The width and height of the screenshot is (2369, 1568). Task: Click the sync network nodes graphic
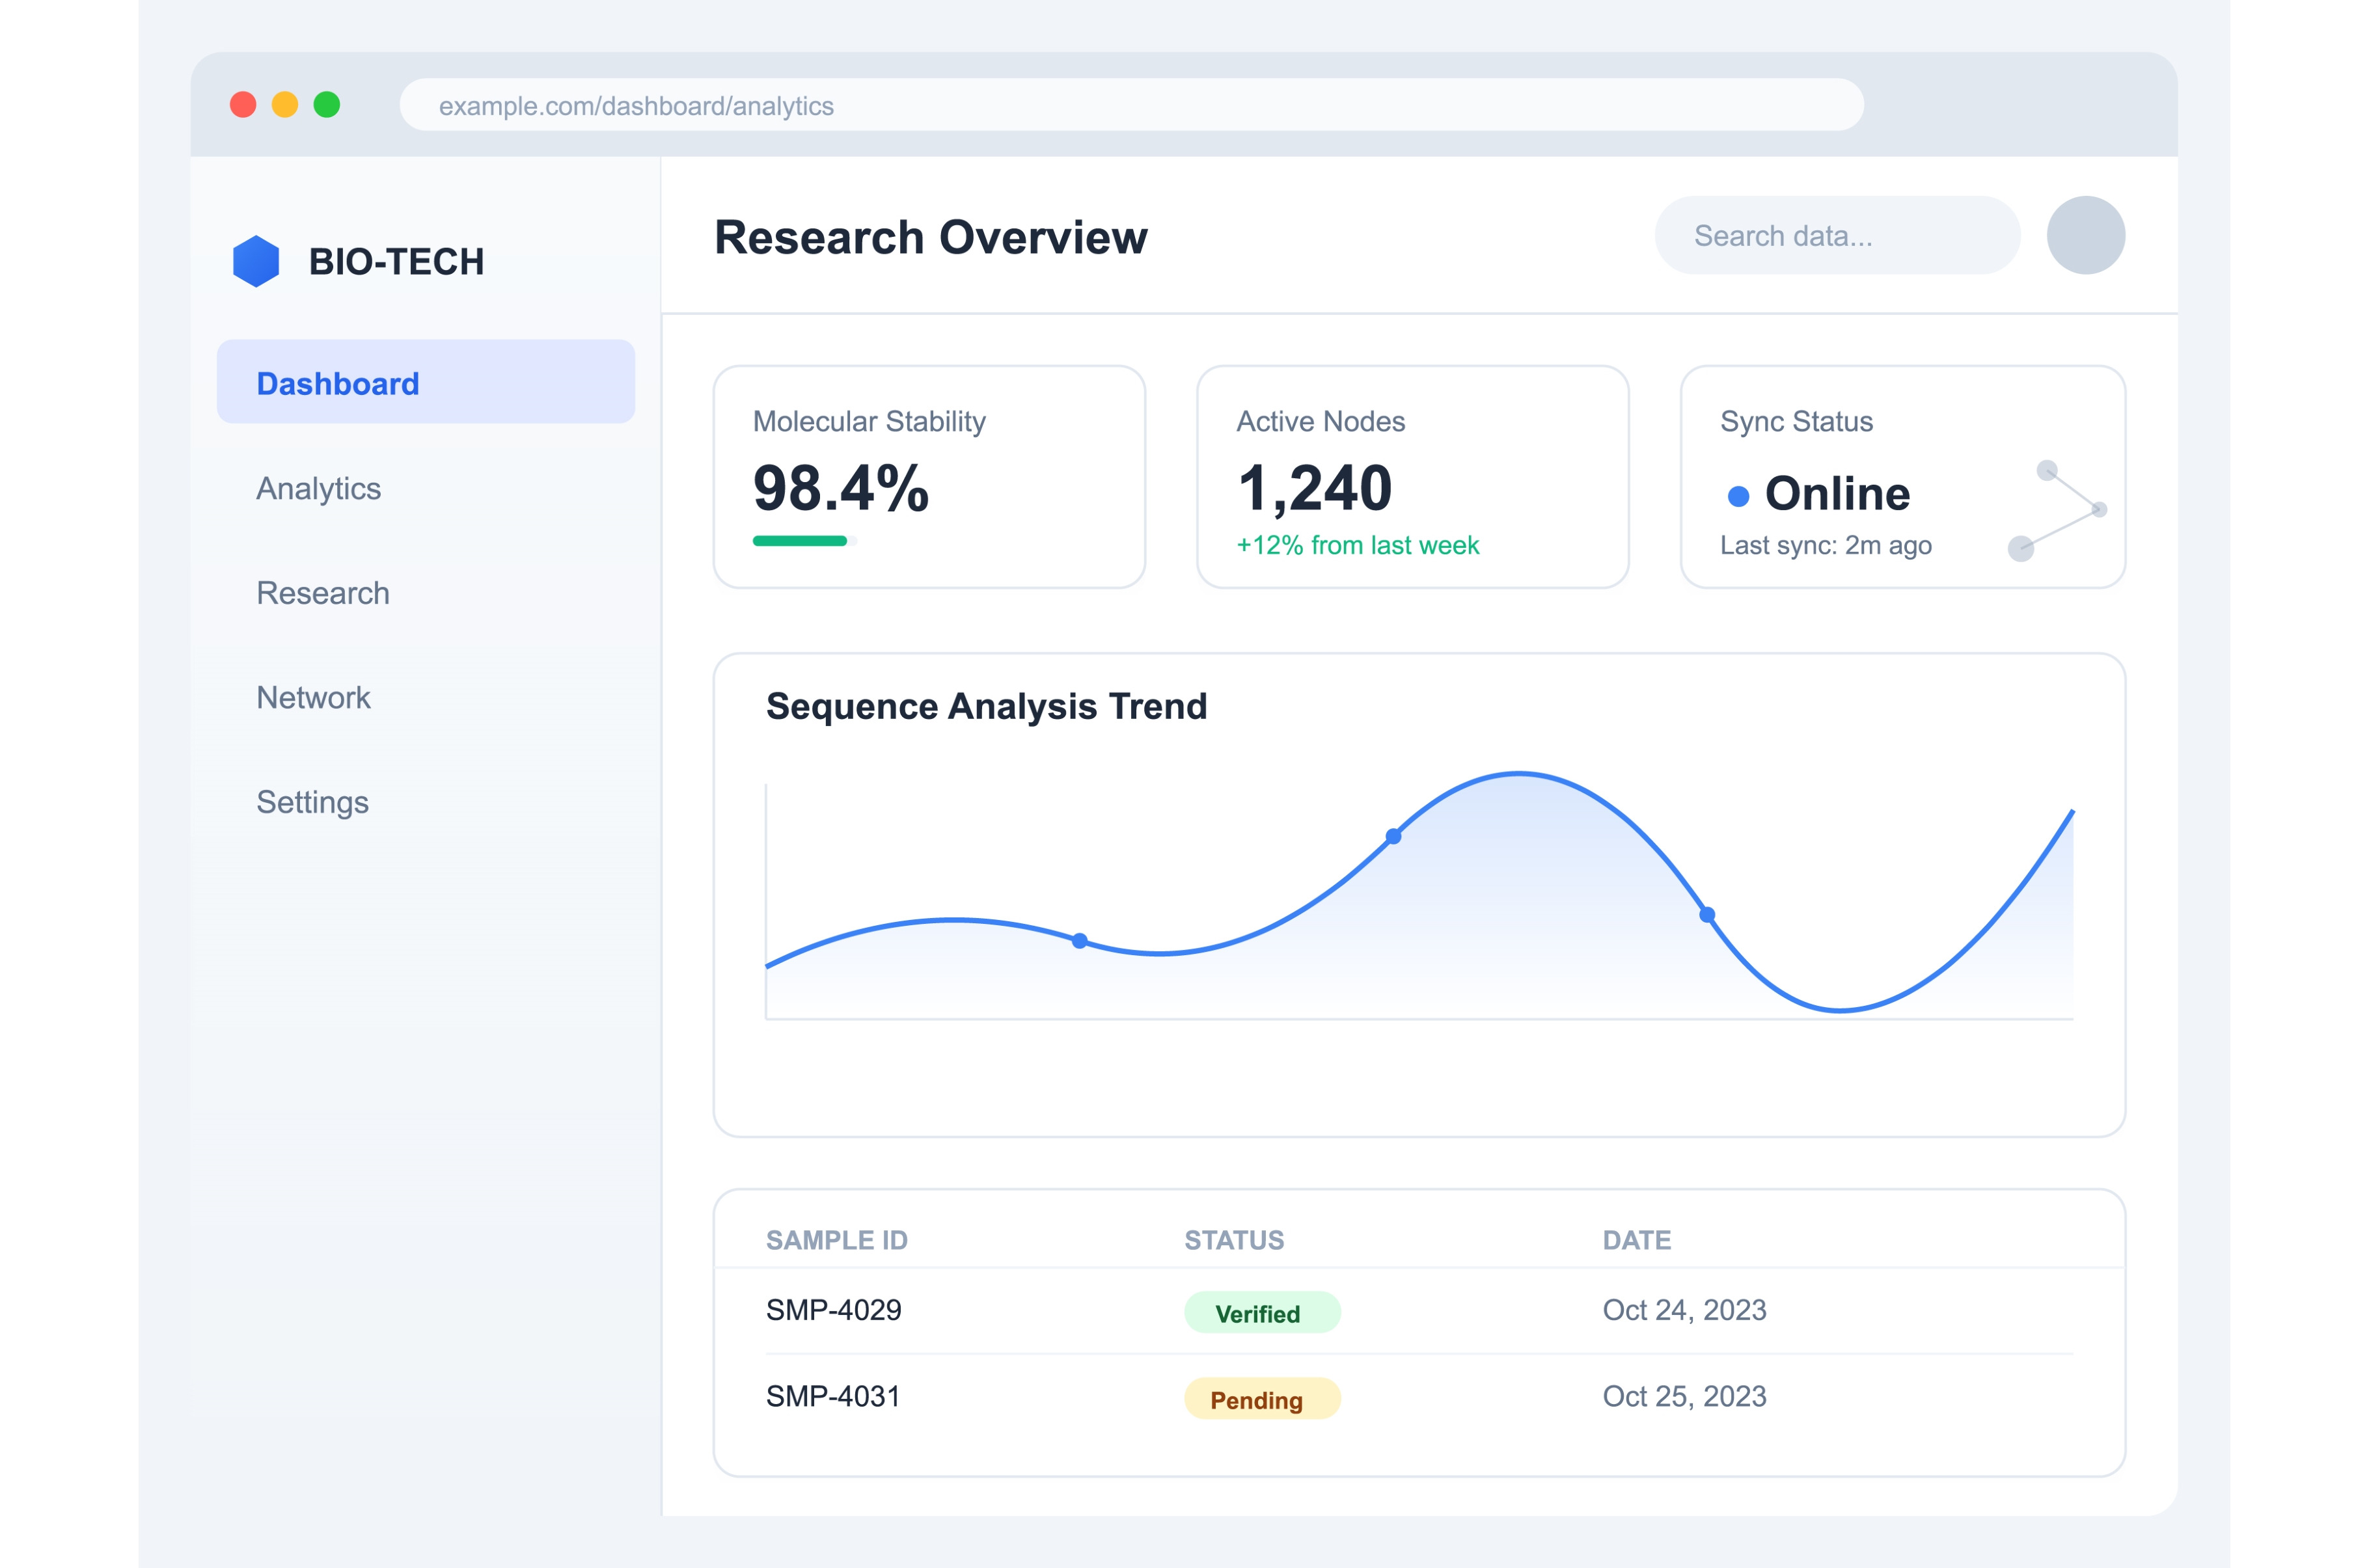point(2057,510)
